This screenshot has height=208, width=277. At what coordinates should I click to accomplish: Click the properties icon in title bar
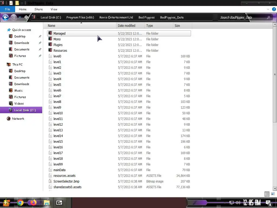pyautogui.click(x=11, y=3)
